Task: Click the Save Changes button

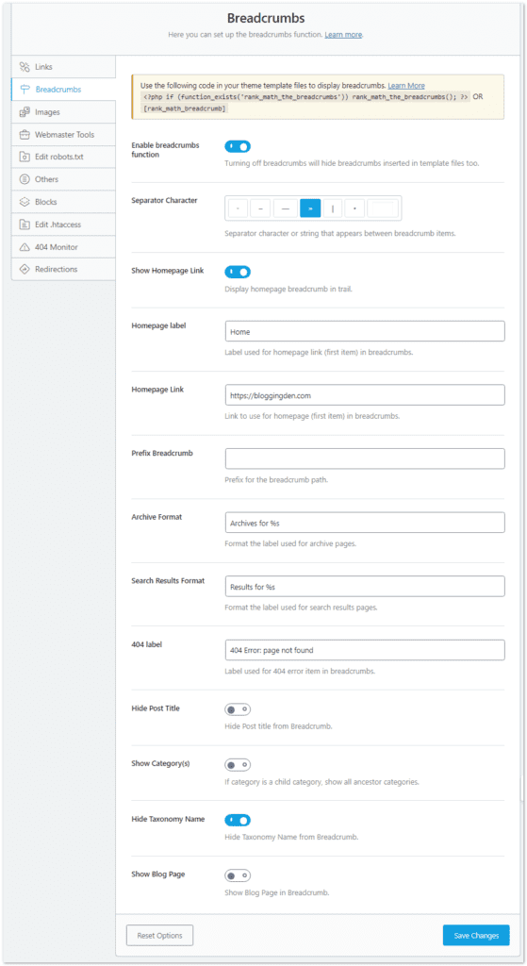Action: click(x=476, y=935)
